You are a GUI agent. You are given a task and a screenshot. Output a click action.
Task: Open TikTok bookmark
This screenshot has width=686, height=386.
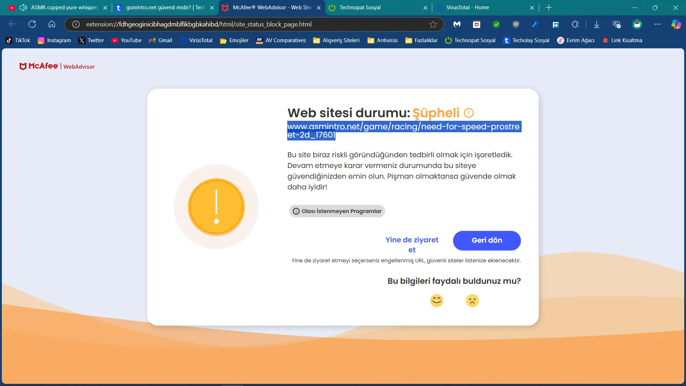[18, 40]
